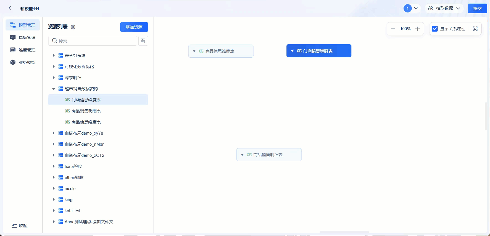The width and height of the screenshot is (490, 236).
Task: Click folder icon of 超市销售数据资源
Action: tap(61, 89)
